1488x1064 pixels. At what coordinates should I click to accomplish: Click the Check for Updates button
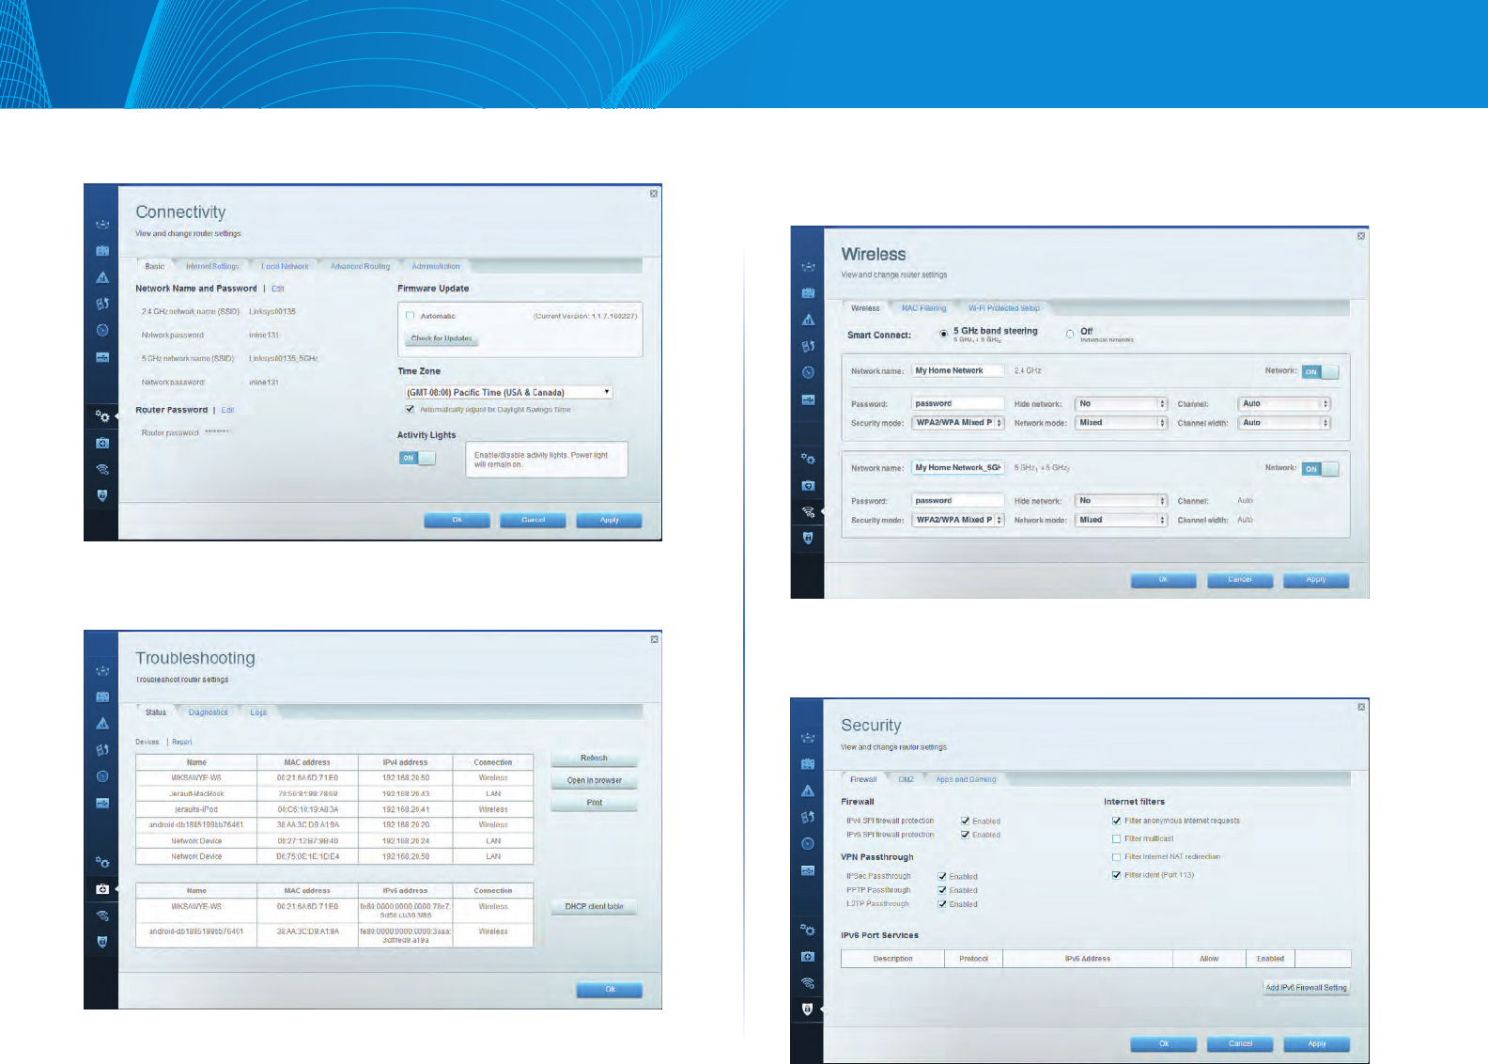click(442, 338)
